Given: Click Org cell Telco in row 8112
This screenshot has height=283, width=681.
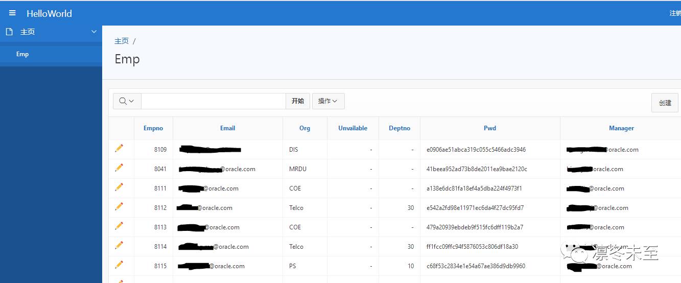Looking at the screenshot, I should pos(296,208).
